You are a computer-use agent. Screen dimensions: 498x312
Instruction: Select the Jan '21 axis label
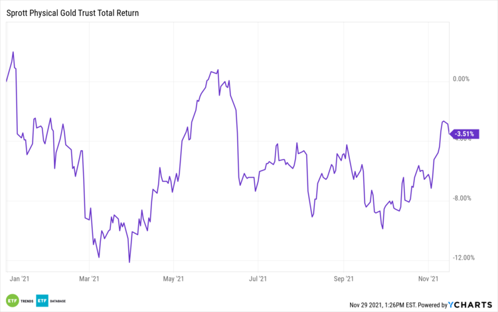pyautogui.click(x=17, y=279)
